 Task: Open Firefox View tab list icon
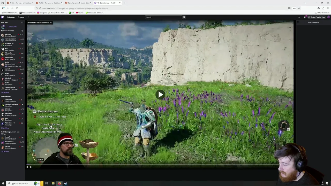pos(3,3)
